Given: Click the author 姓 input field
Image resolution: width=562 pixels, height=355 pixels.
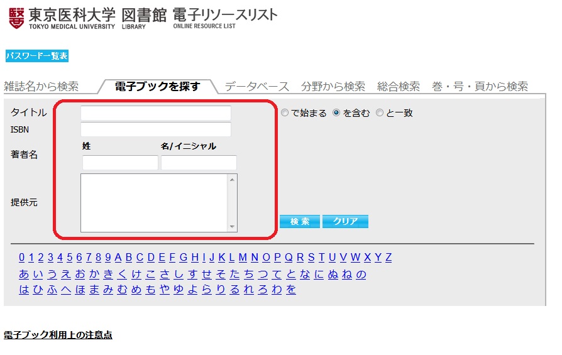Looking at the screenshot, I should [x=120, y=163].
